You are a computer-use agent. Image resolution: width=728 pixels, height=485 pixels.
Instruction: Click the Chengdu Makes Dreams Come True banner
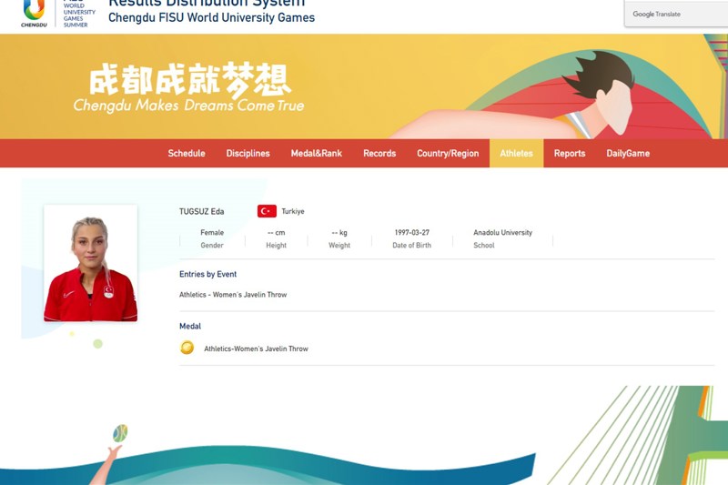pyautogui.click(x=189, y=91)
